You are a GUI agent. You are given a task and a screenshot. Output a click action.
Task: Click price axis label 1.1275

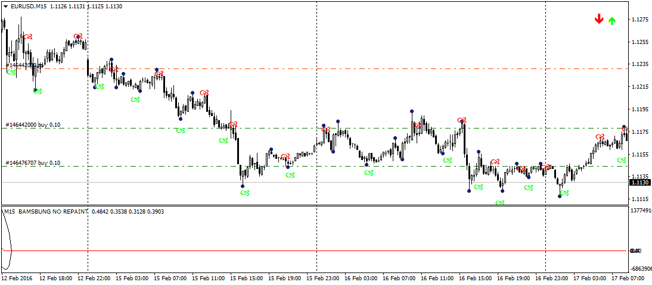tap(640, 20)
